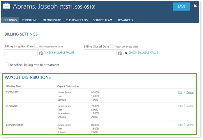This screenshot has height=140, width=203.
Task: Open Billing Closed Date calendar picker
Action: [120, 53]
